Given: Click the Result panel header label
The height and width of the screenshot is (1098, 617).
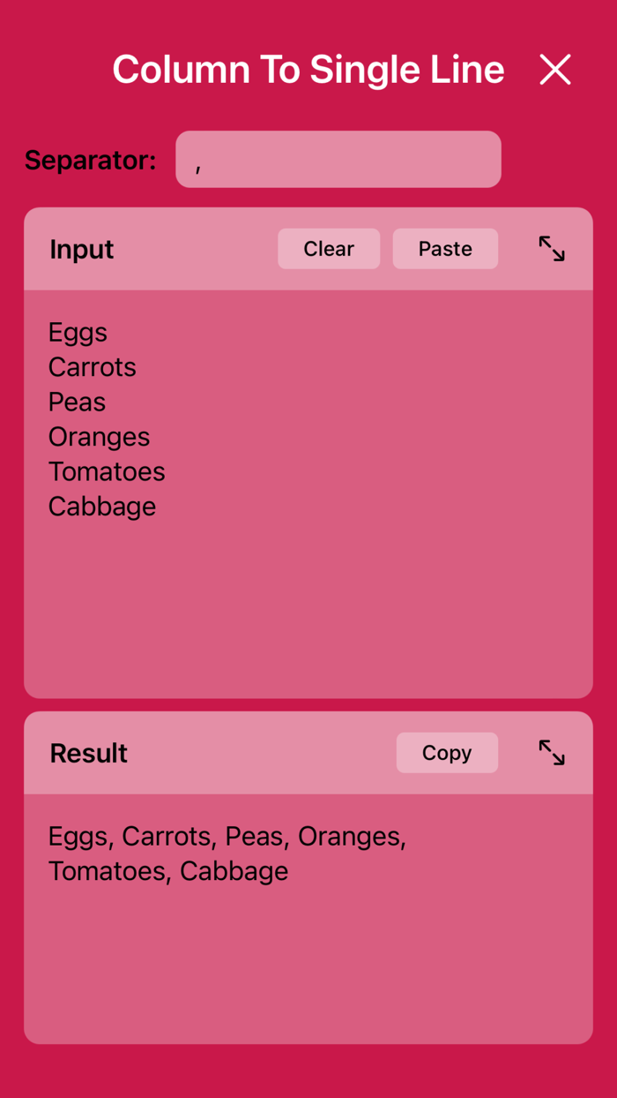Looking at the screenshot, I should coord(88,753).
